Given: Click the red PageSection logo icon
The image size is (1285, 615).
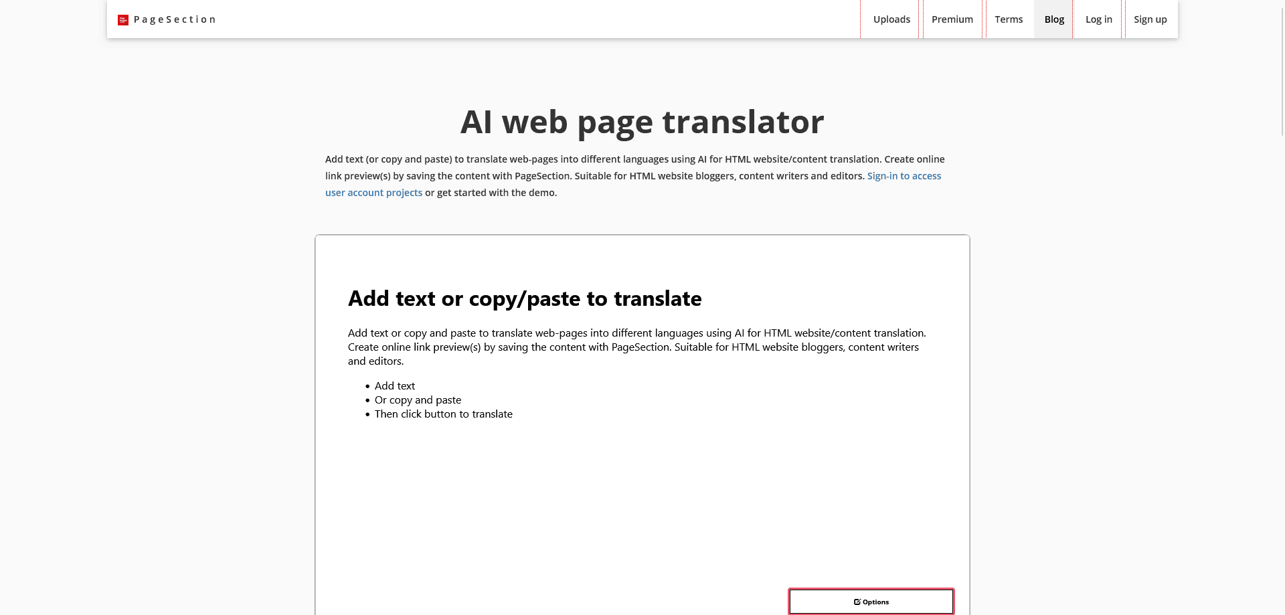Looking at the screenshot, I should click(x=123, y=20).
